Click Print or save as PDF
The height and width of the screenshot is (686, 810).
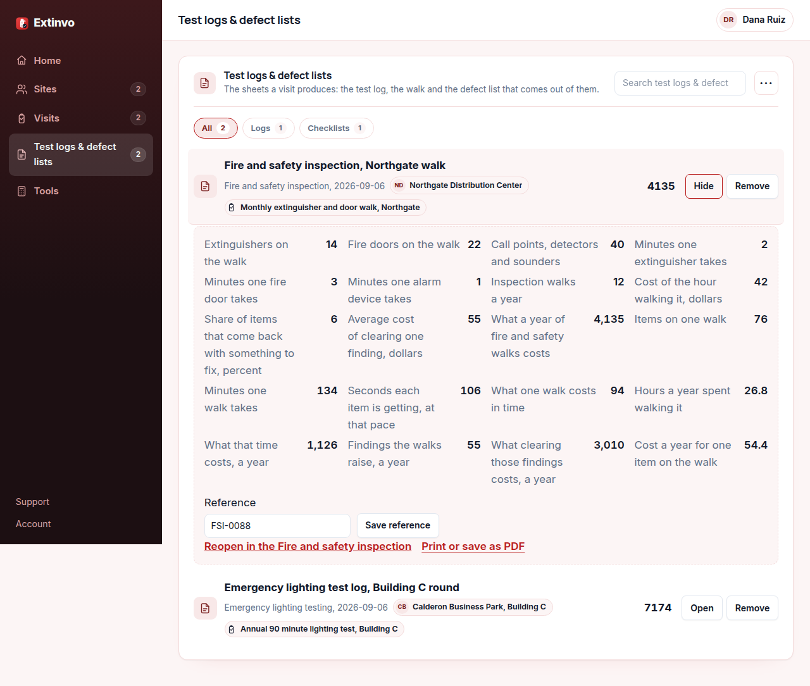click(473, 546)
